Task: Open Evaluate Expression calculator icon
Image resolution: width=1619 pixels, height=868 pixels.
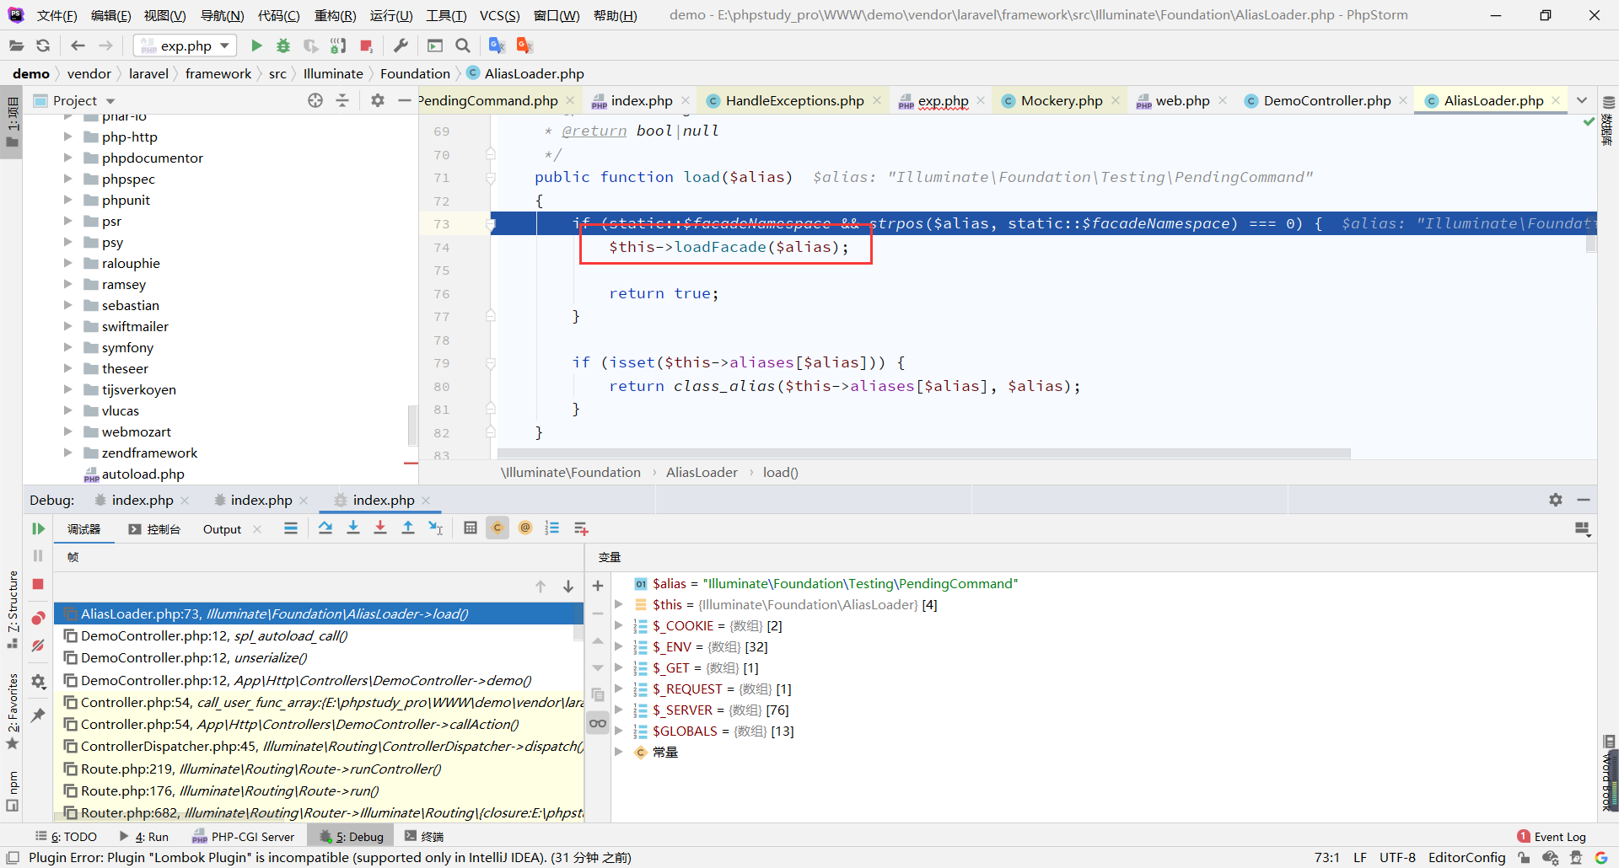Action: [x=471, y=528]
